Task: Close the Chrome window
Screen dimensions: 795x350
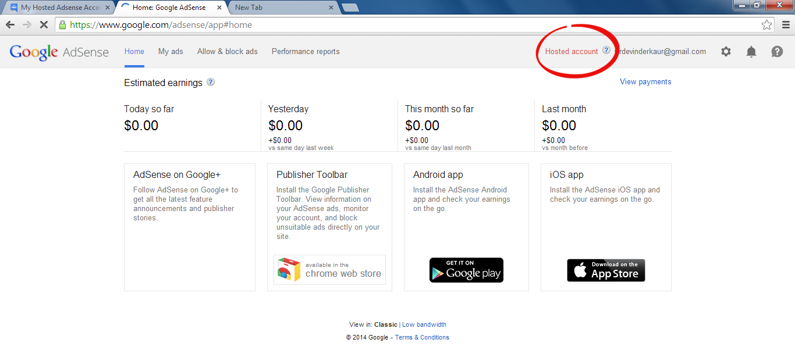Action: [778, 5]
